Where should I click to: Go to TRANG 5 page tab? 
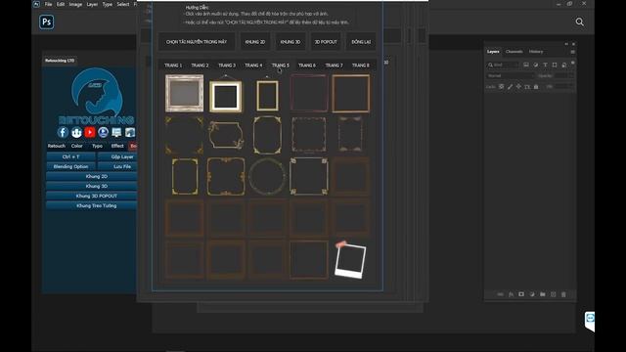[x=281, y=66]
